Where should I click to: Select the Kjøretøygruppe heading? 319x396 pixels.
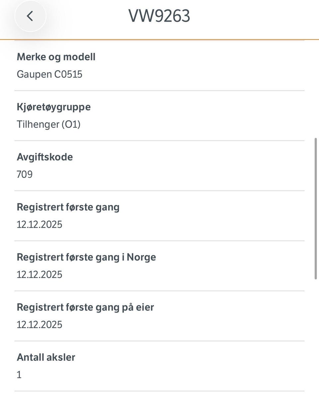tap(54, 107)
